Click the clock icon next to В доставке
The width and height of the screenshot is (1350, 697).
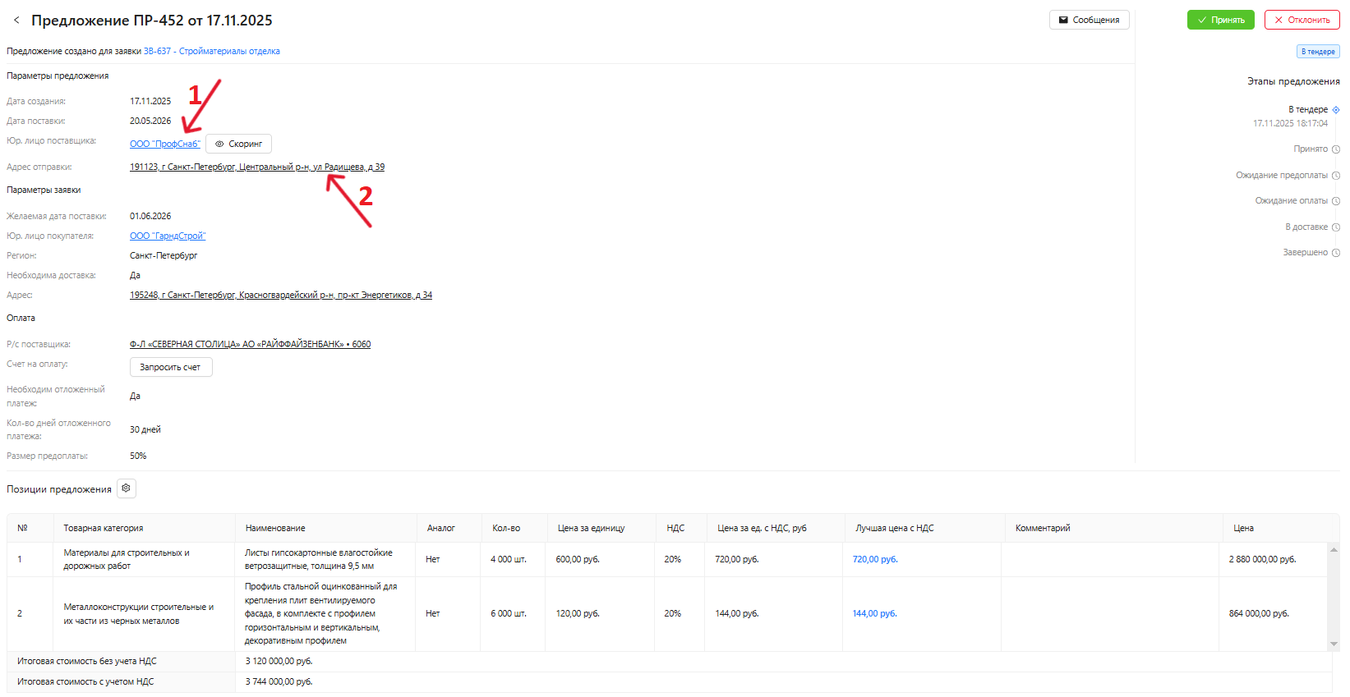(x=1336, y=227)
